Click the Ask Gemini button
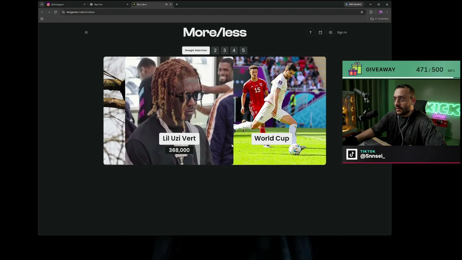 point(353,4)
